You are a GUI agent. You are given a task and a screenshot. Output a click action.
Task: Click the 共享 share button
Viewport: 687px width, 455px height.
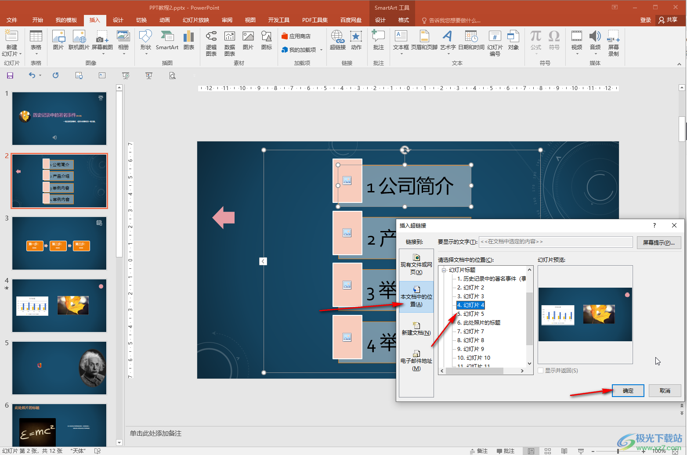[x=668, y=20]
